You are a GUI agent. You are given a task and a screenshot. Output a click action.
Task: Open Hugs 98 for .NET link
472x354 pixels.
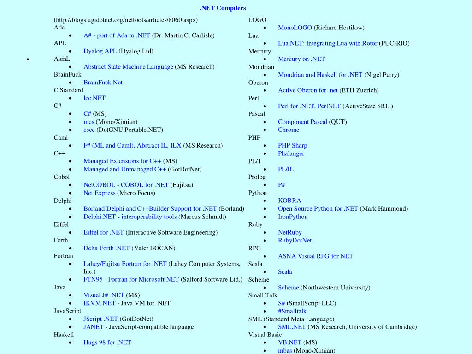(107, 342)
